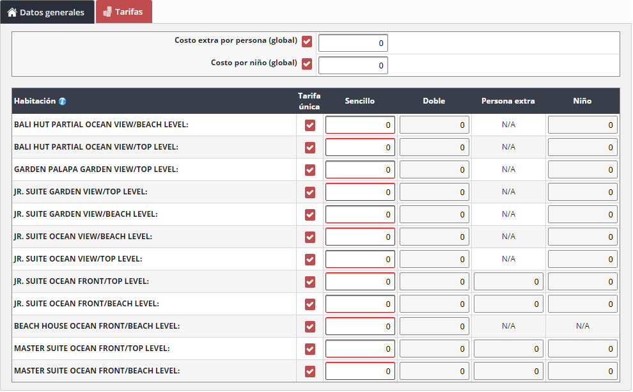Click Niño field for Jr. Suite Ocean Front/Top
Image resolution: width=633 pixels, height=392 pixels.
582,282
